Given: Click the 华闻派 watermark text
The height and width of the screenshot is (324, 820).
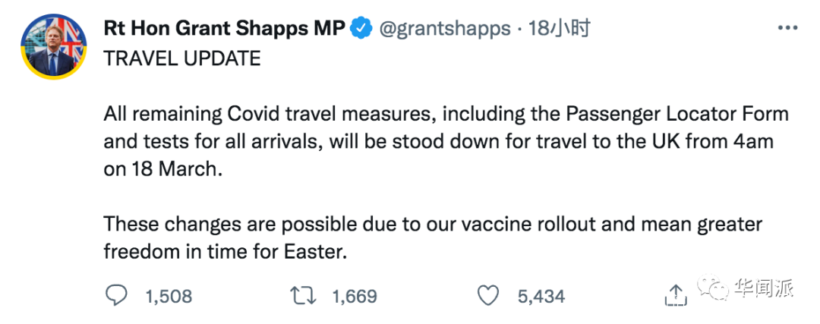Looking at the screenshot, I should coord(763,289).
